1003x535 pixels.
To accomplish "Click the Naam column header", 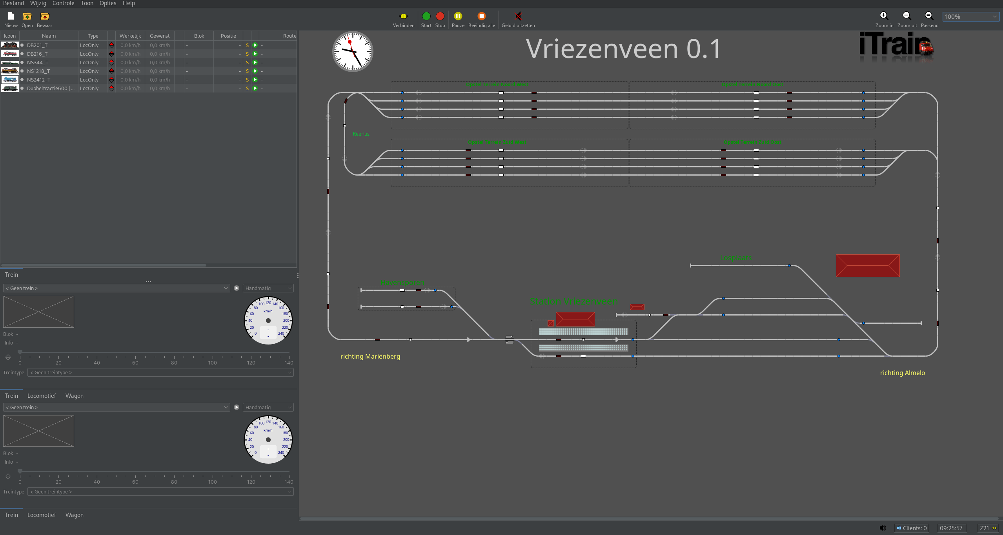I will pos(49,36).
